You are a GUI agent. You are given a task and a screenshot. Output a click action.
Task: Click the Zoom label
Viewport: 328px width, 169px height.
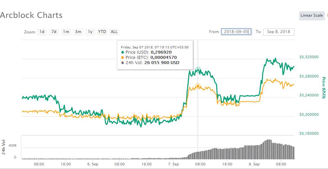29,32
